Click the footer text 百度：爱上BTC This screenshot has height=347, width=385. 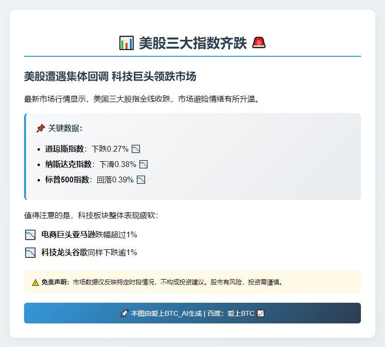pos(231,313)
